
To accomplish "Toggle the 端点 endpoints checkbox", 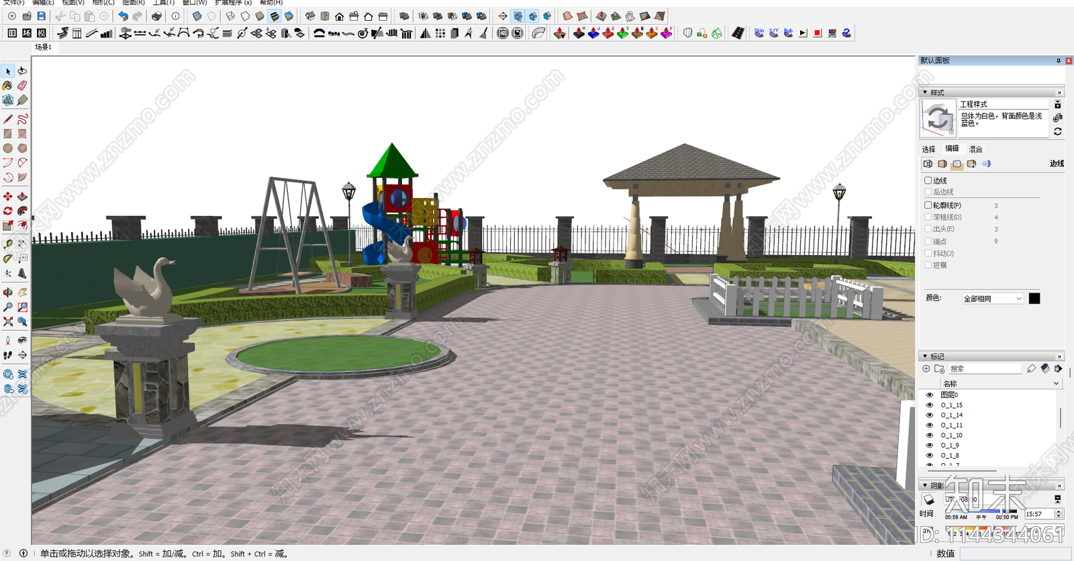I will [x=928, y=241].
